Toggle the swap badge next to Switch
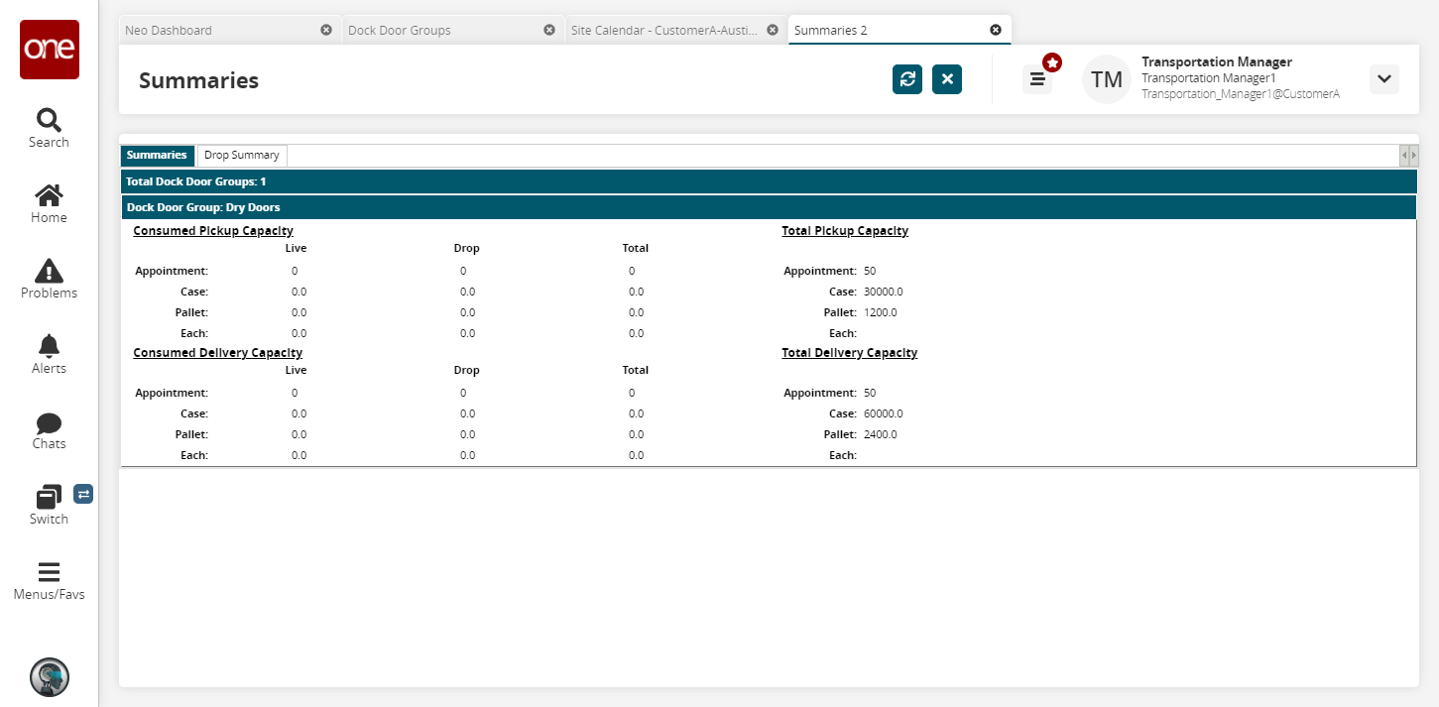 pyautogui.click(x=83, y=494)
